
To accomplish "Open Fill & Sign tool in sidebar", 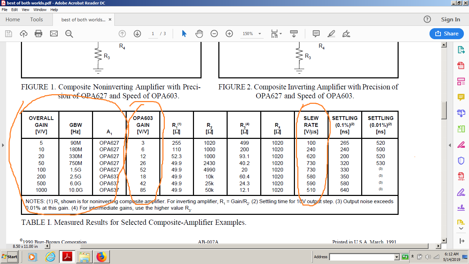I will (x=461, y=192).
